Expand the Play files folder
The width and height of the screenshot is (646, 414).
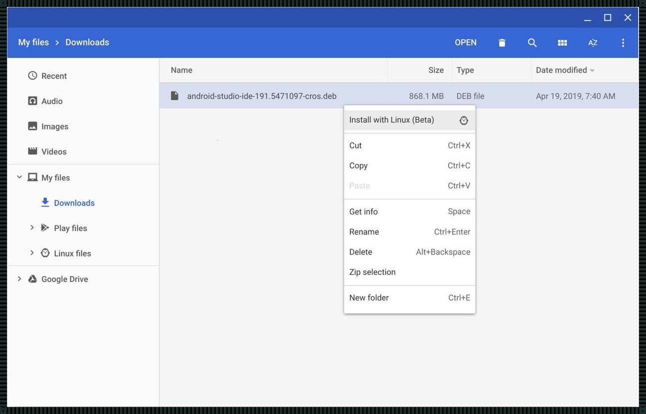tap(32, 227)
